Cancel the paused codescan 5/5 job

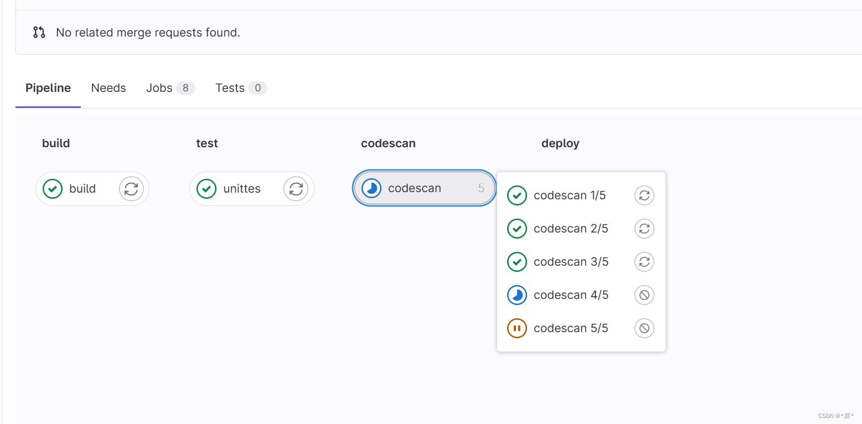pos(644,328)
